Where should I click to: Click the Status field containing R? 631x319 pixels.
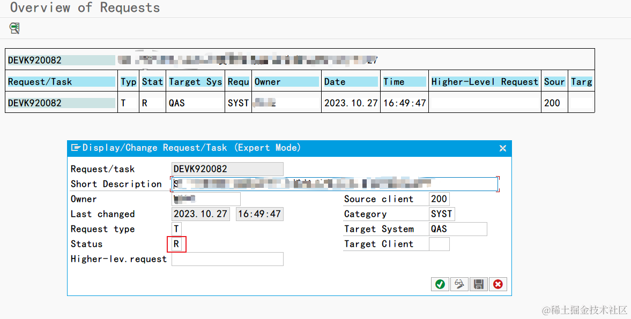tap(176, 244)
